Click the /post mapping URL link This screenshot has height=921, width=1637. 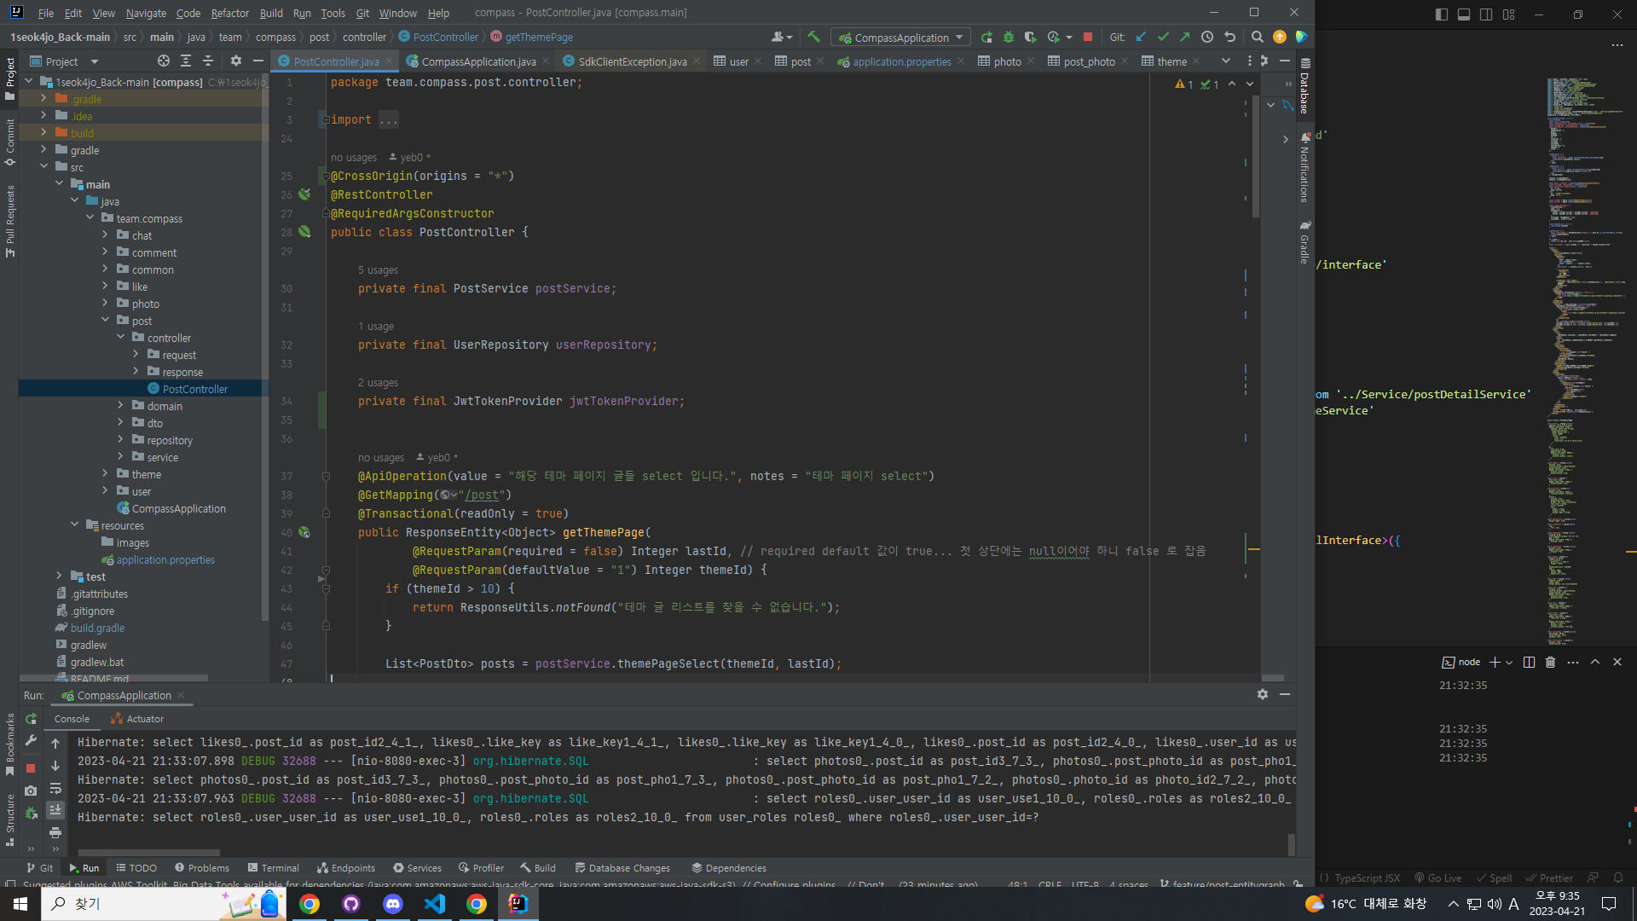484,495
